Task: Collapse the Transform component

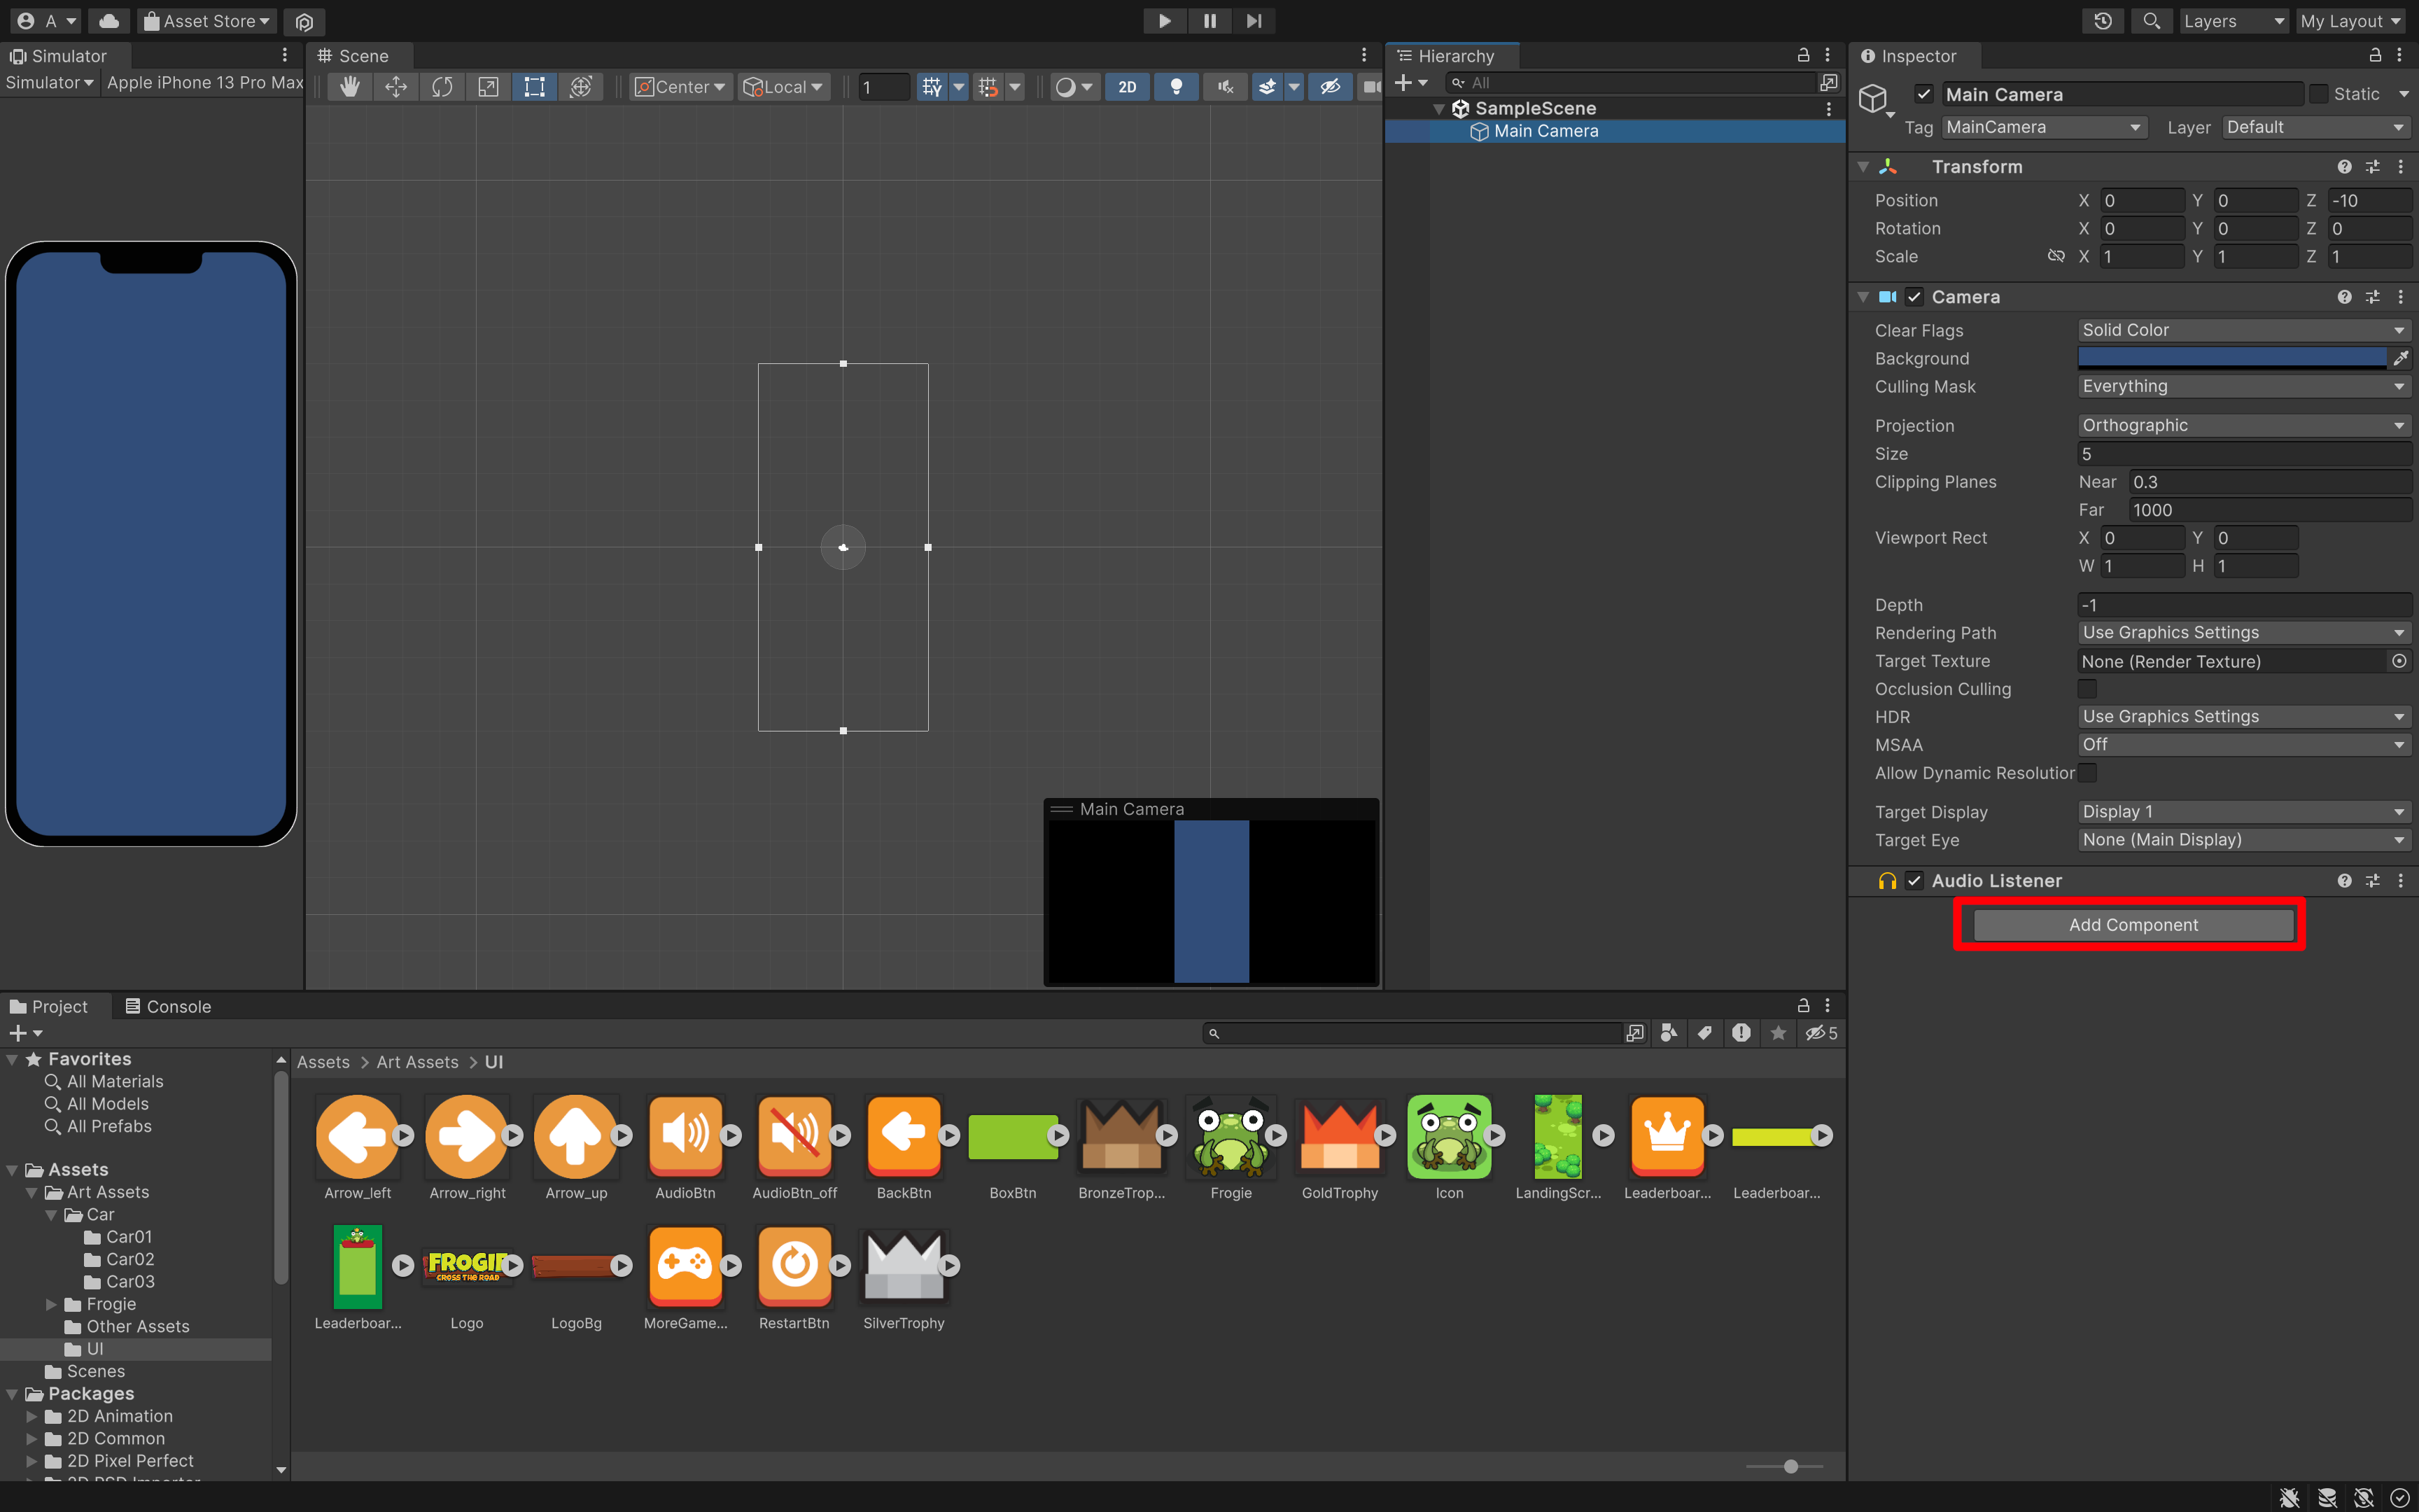Action: [1863, 167]
